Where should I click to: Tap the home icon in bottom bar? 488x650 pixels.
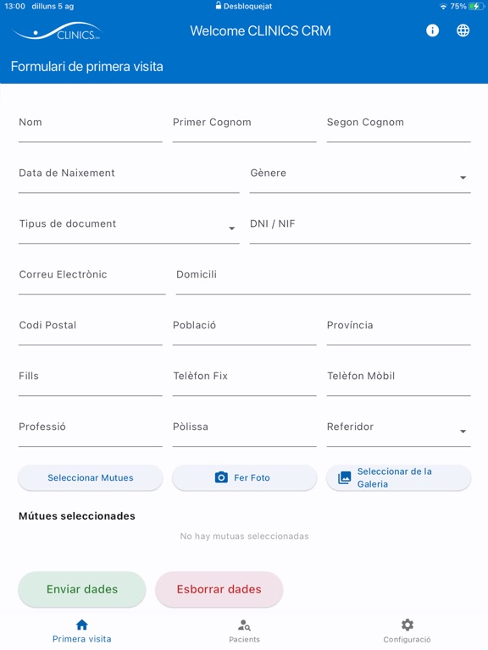coord(81,625)
